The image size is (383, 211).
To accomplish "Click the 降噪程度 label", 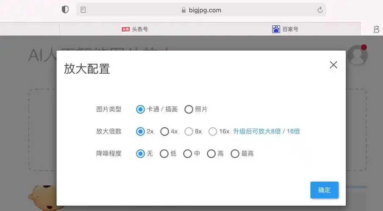I will point(109,154).
